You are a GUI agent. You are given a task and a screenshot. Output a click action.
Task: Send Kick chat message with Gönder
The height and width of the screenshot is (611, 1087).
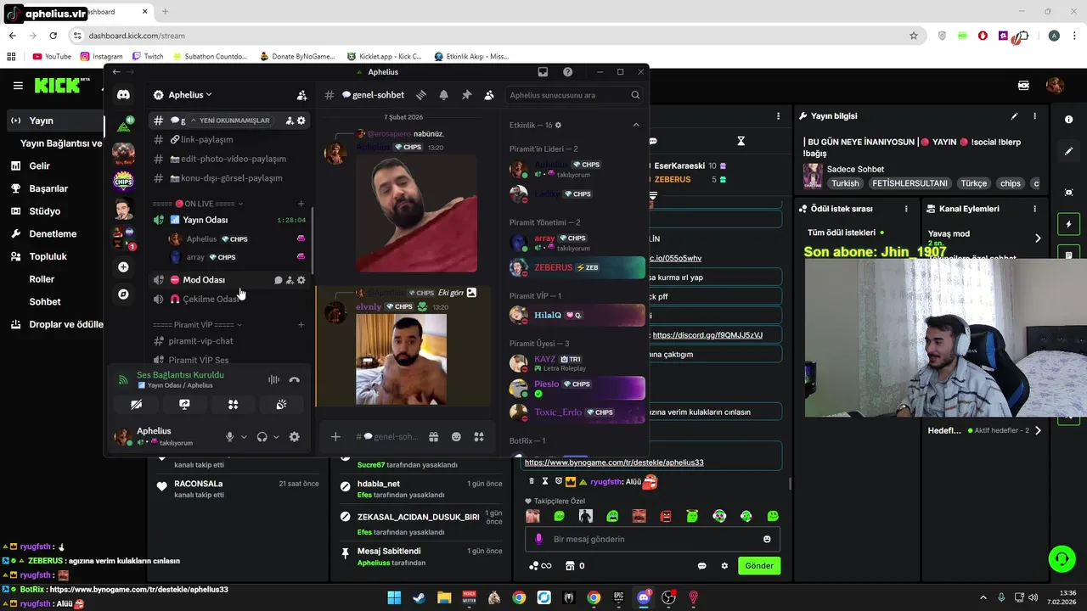(x=759, y=566)
